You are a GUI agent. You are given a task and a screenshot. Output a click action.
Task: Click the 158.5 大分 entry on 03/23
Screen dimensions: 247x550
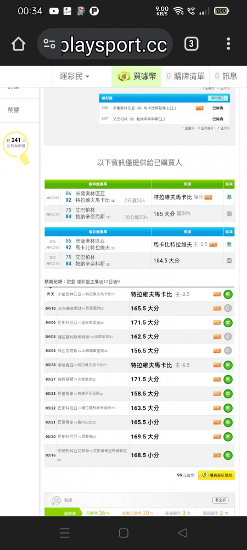tap(145, 394)
